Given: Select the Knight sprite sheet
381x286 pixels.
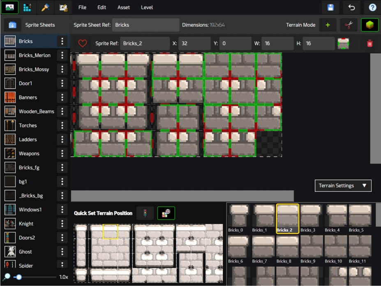Looking at the screenshot, I should click(26, 223).
